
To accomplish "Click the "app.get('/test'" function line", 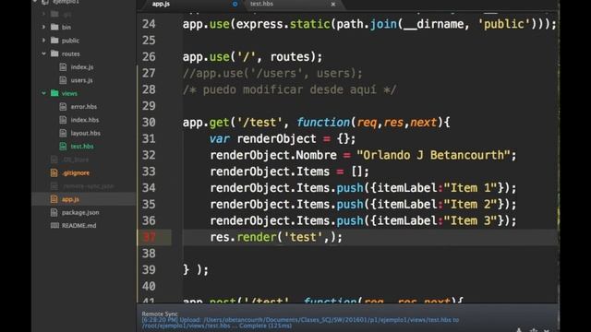I will pyautogui.click(x=316, y=123).
